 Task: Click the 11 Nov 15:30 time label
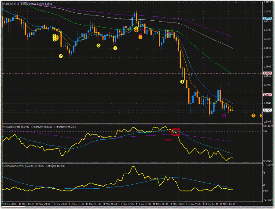coord(194,204)
